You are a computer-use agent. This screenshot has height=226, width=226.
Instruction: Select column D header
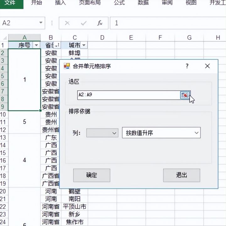click(x=102, y=38)
